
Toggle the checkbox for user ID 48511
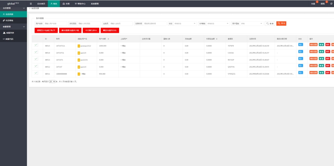[36, 73]
